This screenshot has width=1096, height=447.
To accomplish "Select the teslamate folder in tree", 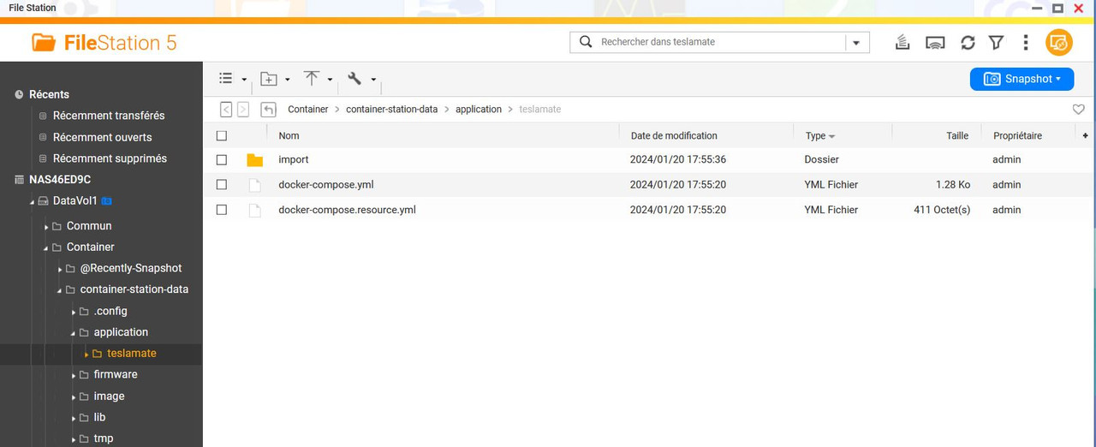I will (x=132, y=354).
